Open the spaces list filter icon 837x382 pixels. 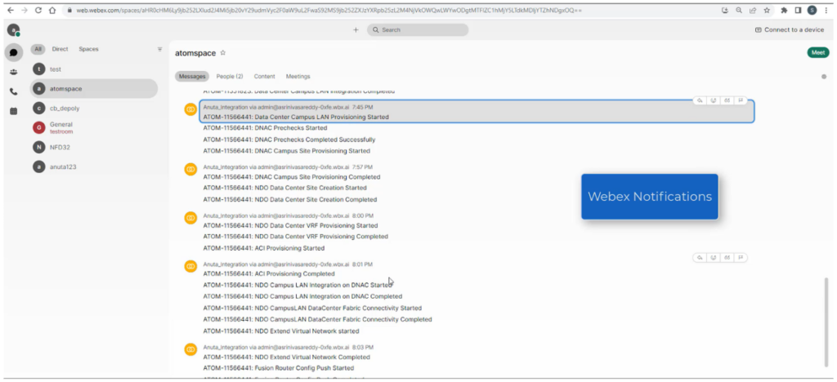[159, 49]
